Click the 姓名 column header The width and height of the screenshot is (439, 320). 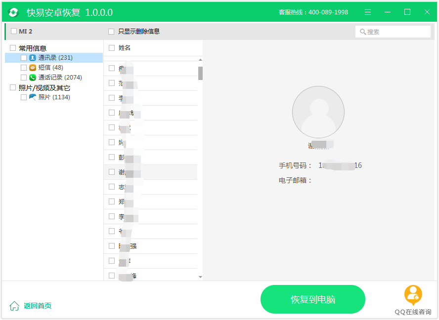125,48
